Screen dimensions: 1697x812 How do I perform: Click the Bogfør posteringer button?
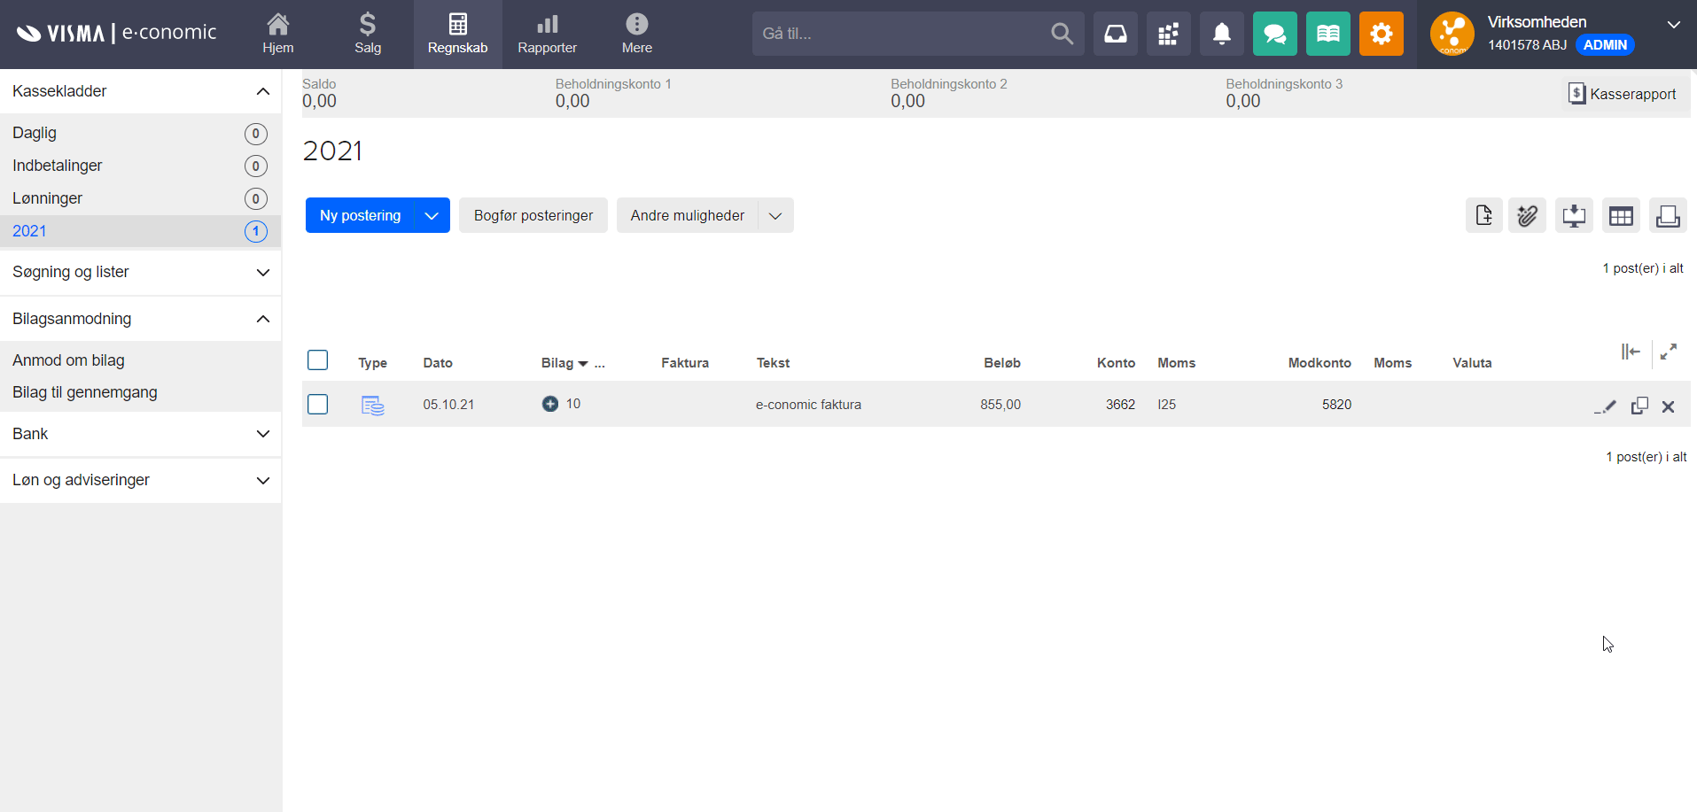533,216
